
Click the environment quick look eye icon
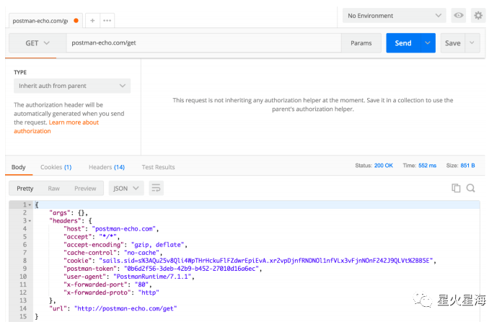point(459,15)
